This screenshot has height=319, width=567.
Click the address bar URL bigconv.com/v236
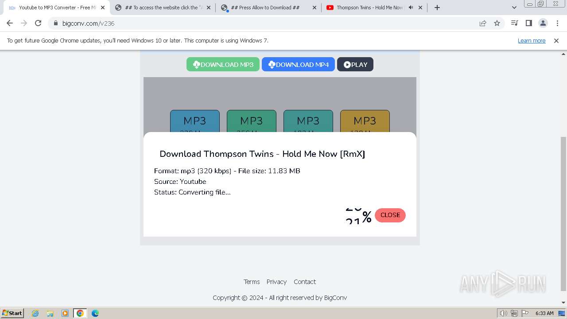click(89, 23)
